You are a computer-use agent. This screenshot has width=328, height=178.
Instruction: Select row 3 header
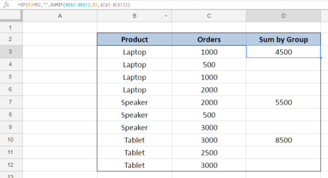click(x=10, y=52)
